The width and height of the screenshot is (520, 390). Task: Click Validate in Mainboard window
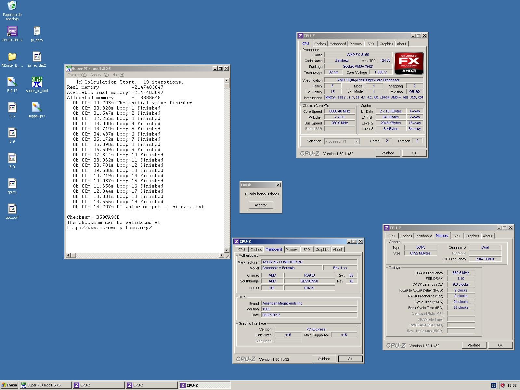tap(324, 359)
